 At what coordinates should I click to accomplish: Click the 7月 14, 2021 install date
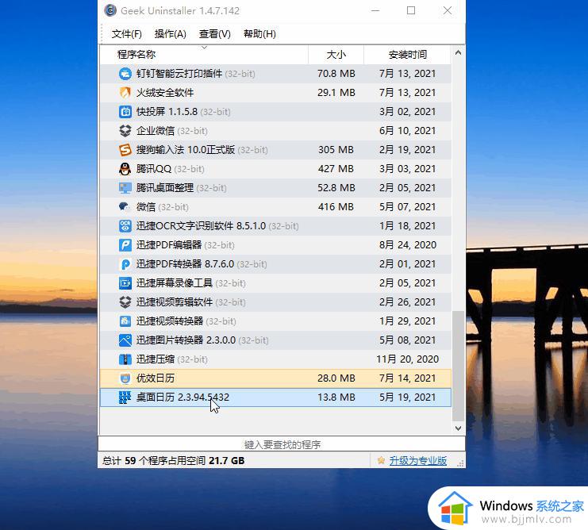coord(407,378)
